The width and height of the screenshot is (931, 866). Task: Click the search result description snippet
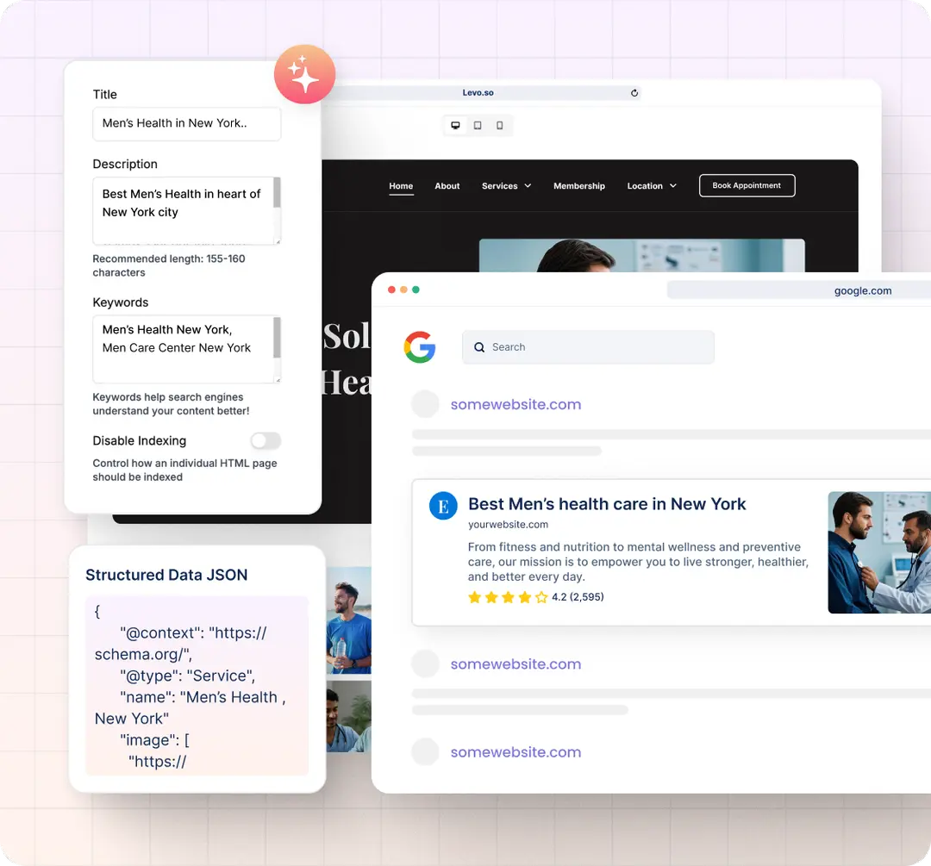[638, 562]
